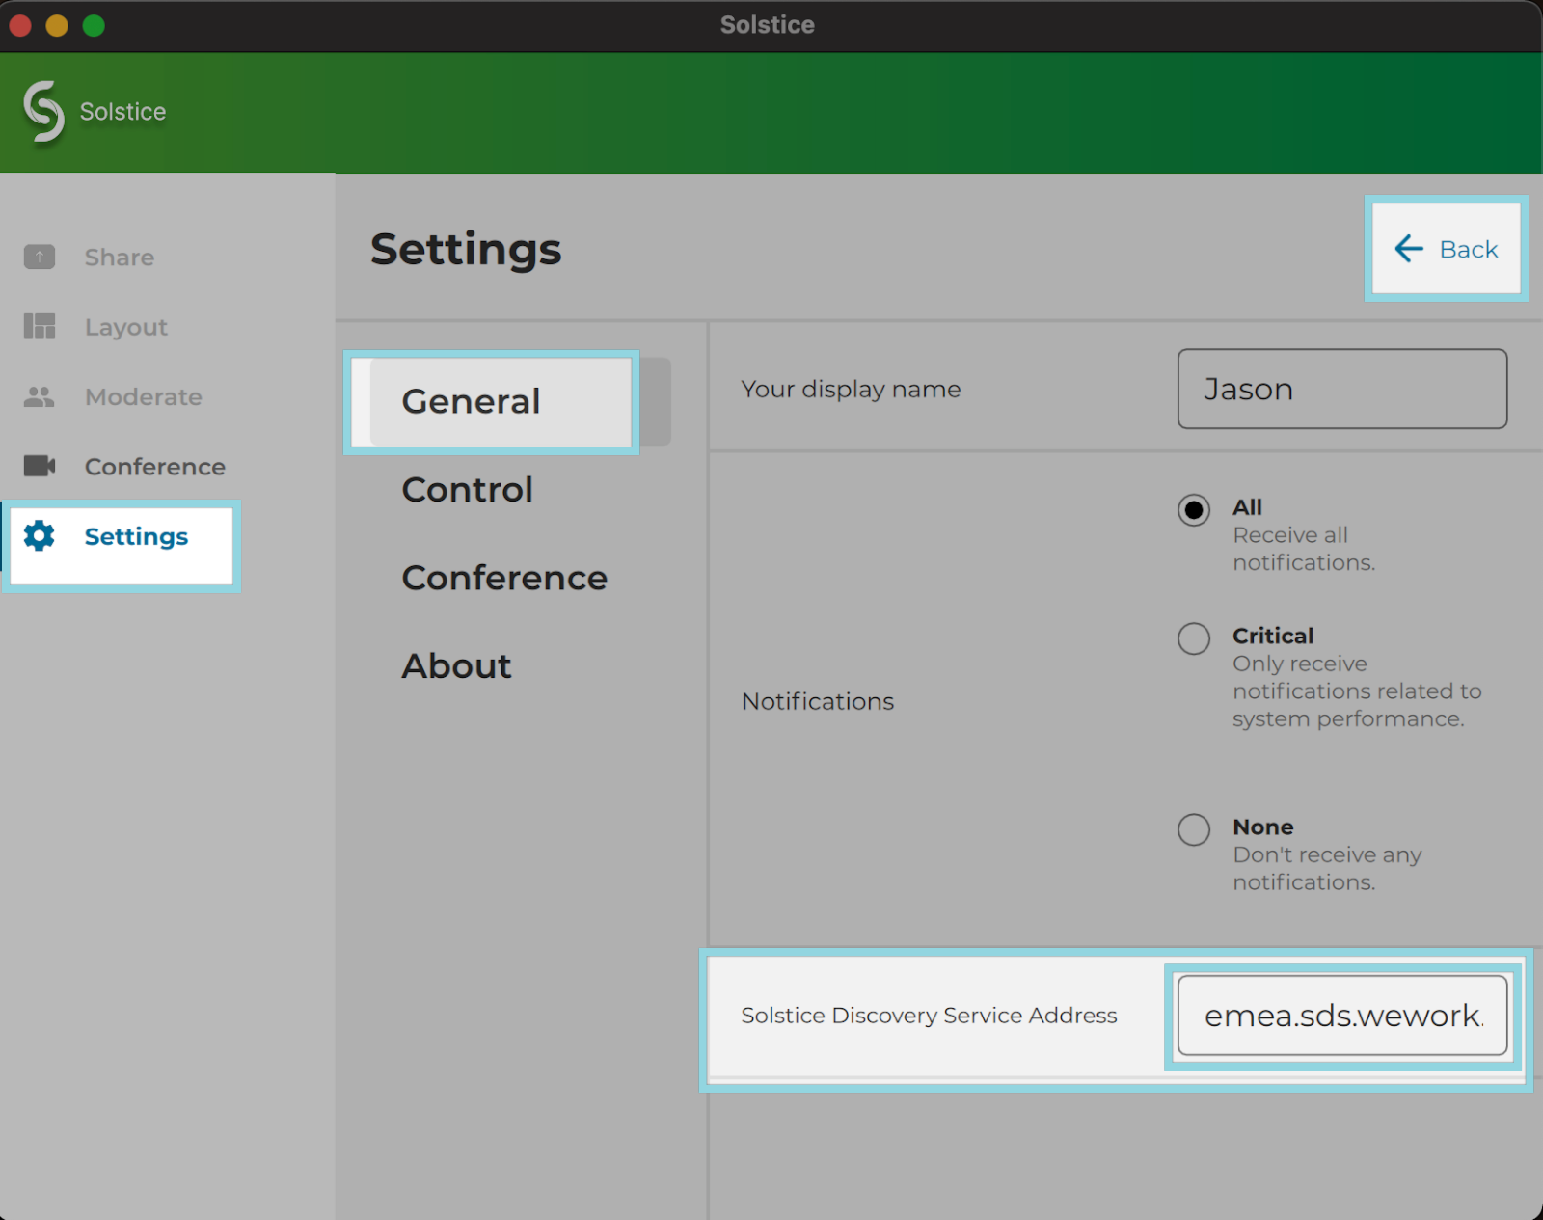Open the Control tab

click(x=468, y=489)
